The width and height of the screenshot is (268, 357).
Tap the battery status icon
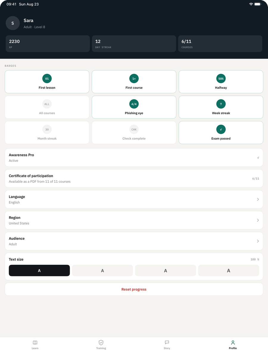click(258, 4)
